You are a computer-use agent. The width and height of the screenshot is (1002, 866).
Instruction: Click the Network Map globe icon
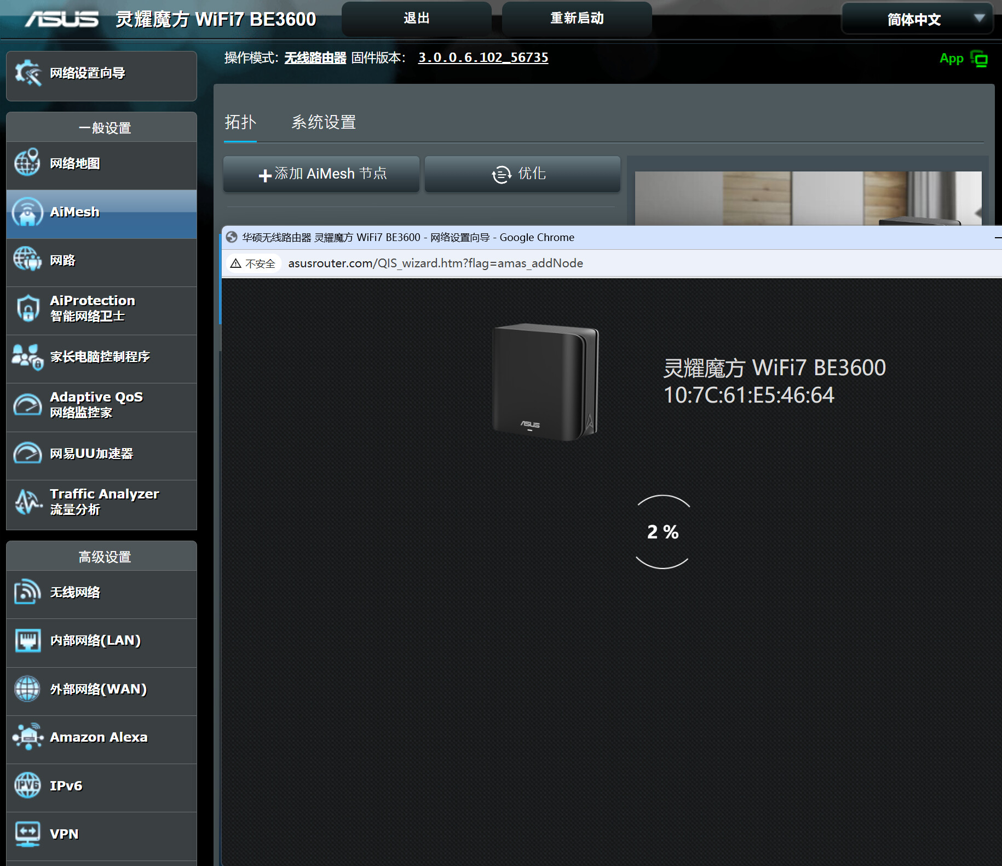[27, 163]
